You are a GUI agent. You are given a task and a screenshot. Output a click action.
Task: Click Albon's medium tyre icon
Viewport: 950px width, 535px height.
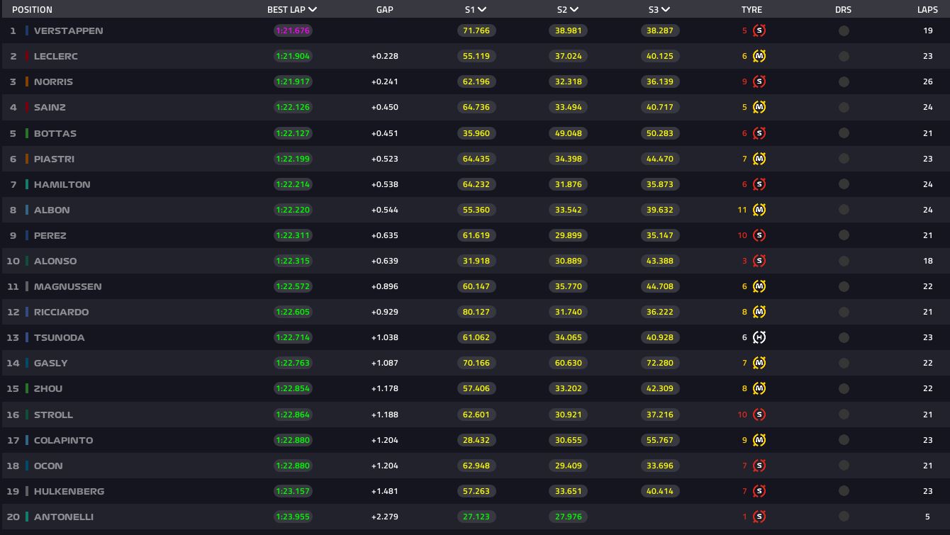point(759,210)
